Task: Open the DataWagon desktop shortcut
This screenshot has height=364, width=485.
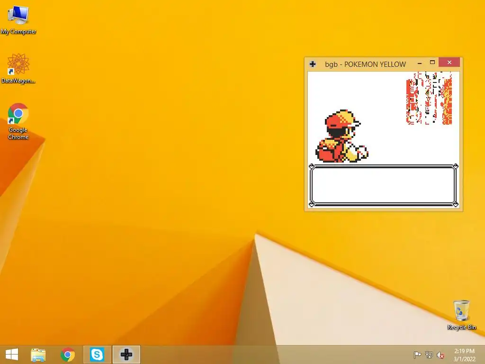Action: 18,68
